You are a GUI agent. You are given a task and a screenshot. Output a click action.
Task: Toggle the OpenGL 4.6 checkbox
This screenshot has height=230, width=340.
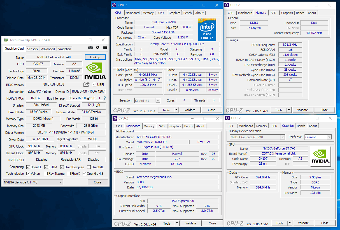pos(84,174)
